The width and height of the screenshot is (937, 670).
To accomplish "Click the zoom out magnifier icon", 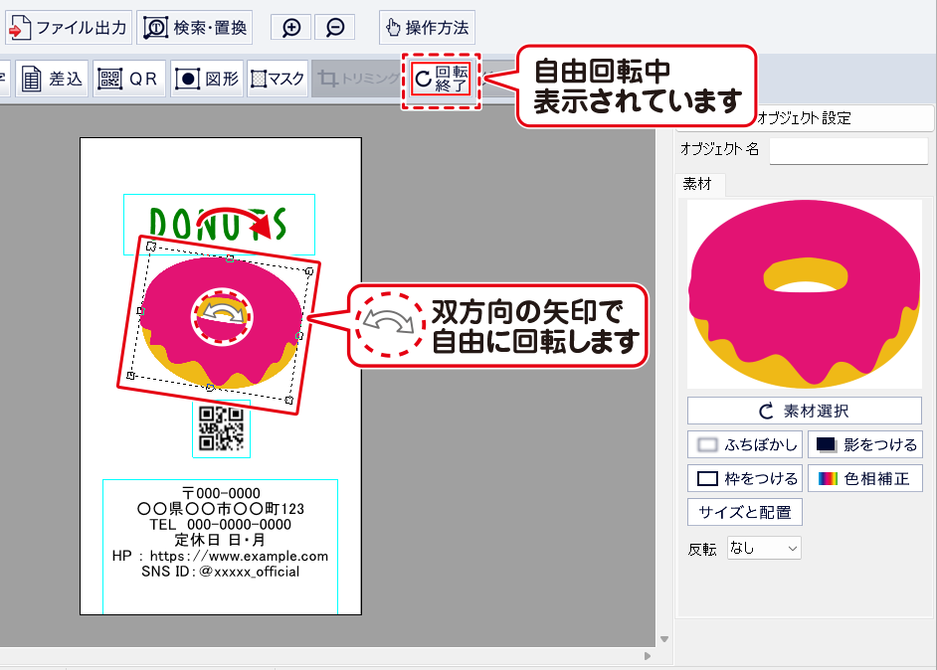I will [335, 28].
